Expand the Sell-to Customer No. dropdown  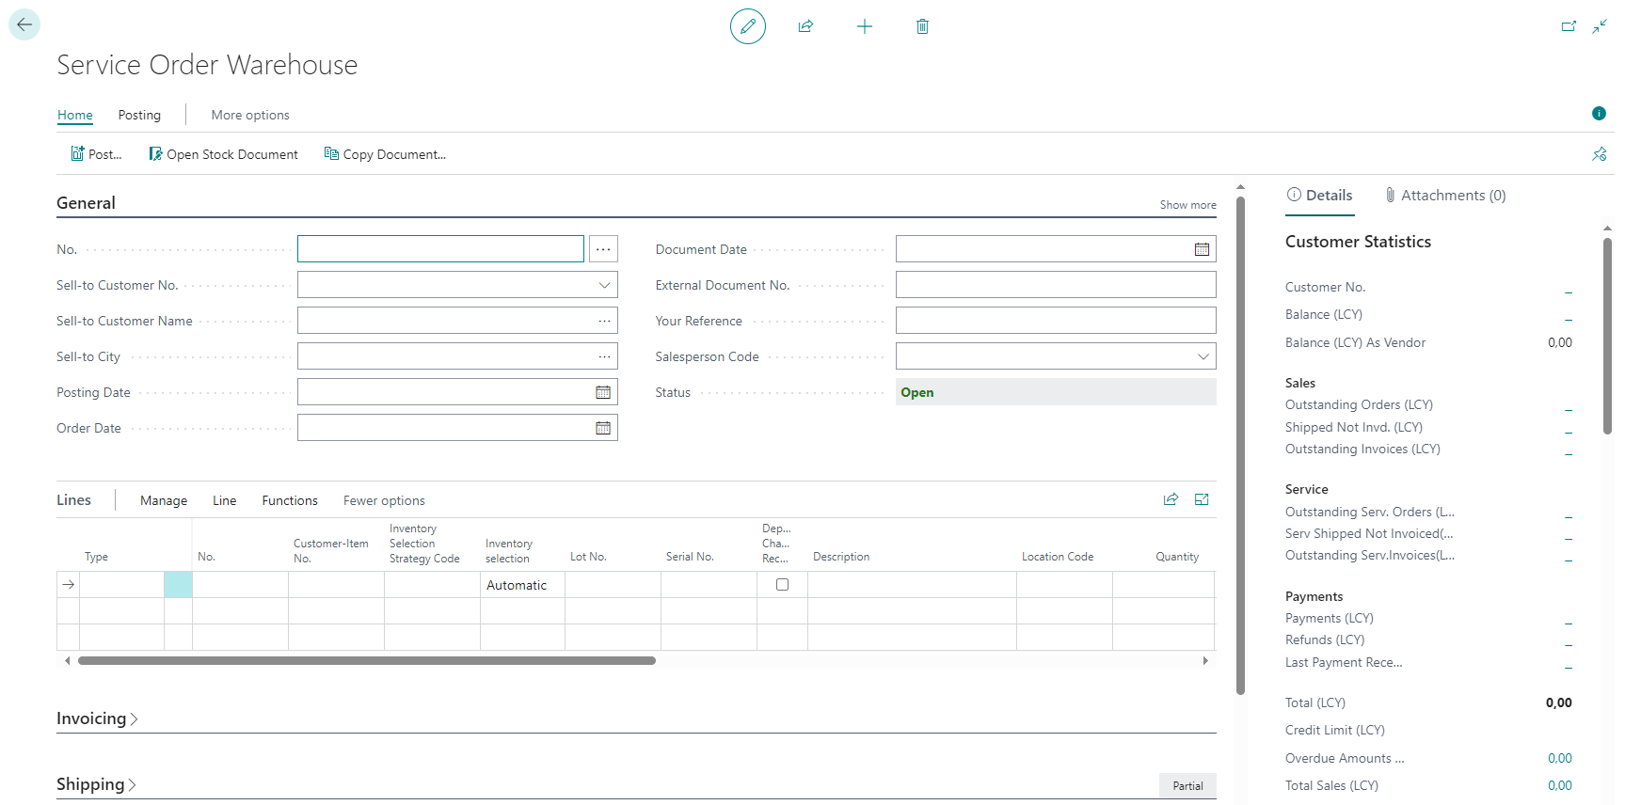point(604,285)
